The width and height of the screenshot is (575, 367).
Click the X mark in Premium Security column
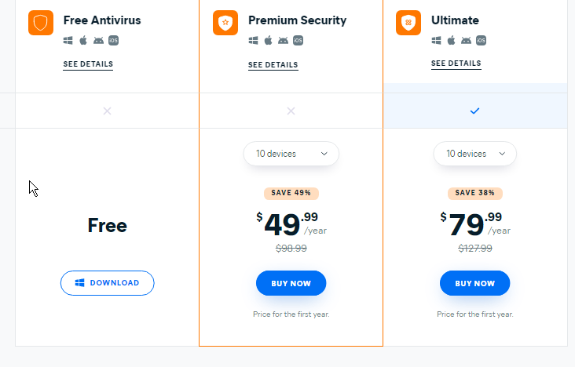point(291,111)
